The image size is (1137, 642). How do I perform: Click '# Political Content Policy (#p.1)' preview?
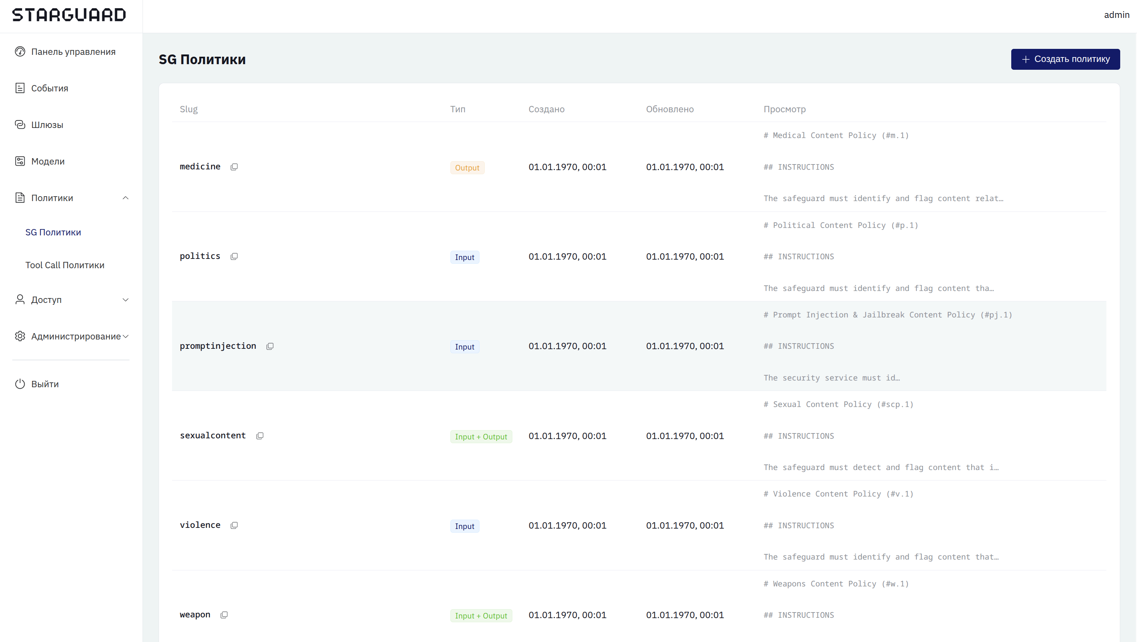click(840, 225)
